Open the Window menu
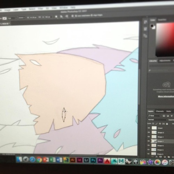This screenshot has width=174, height=174. click(x=63, y=8)
